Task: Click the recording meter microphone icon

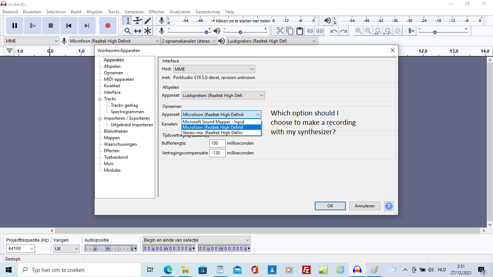Action: 162,21
